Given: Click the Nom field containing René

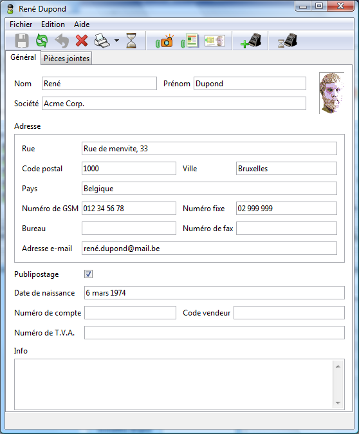Looking at the screenshot, I should (x=99, y=84).
